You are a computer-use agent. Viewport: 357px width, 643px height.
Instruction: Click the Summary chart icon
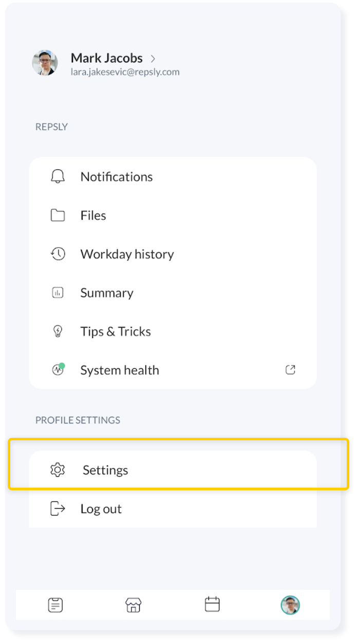[58, 293]
